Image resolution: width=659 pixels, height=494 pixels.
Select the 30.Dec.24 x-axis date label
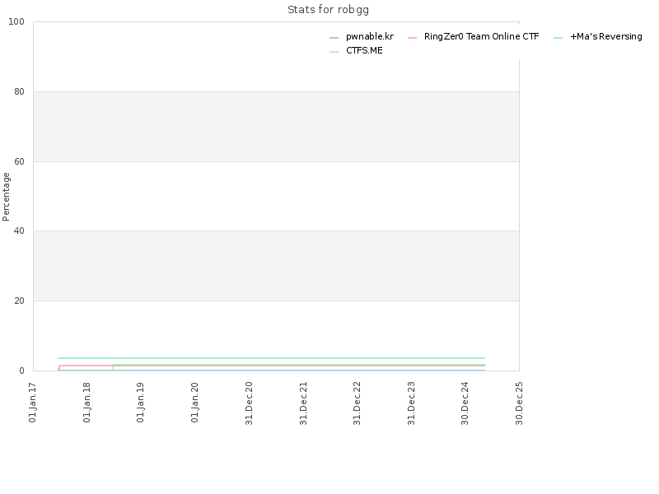pyautogui.click(x=465, y=403)
